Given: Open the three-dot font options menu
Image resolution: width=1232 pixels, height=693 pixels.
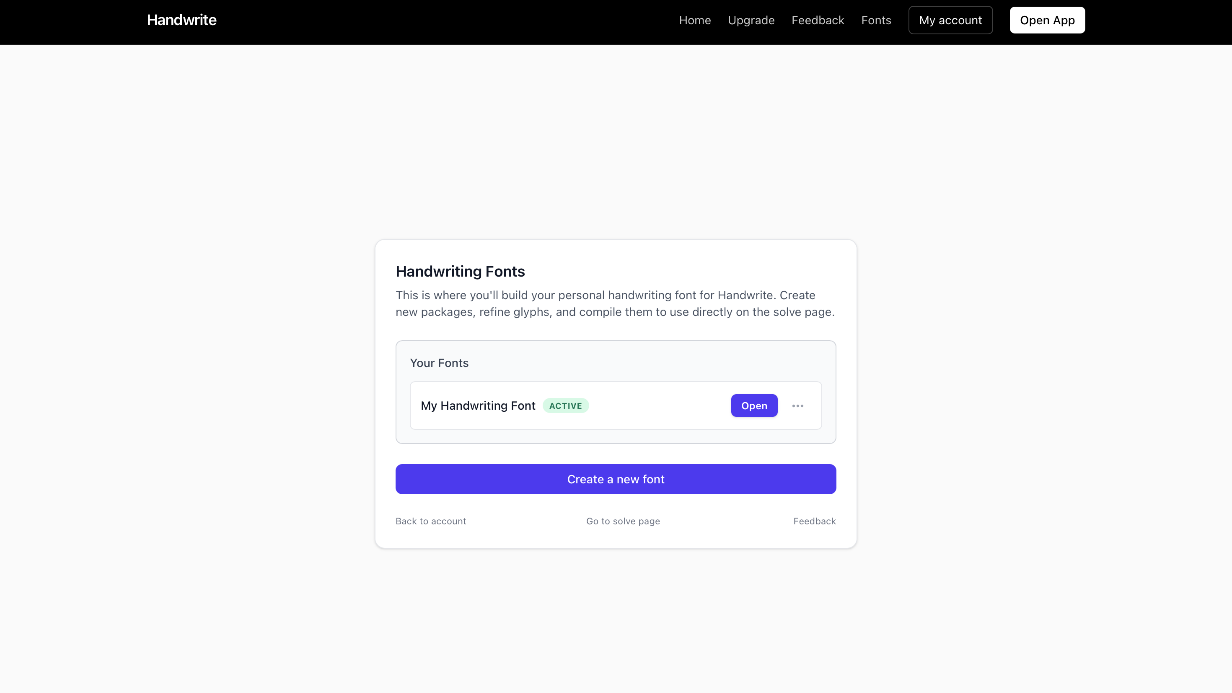Looking at the screenshot, I should tap(797, 406).
